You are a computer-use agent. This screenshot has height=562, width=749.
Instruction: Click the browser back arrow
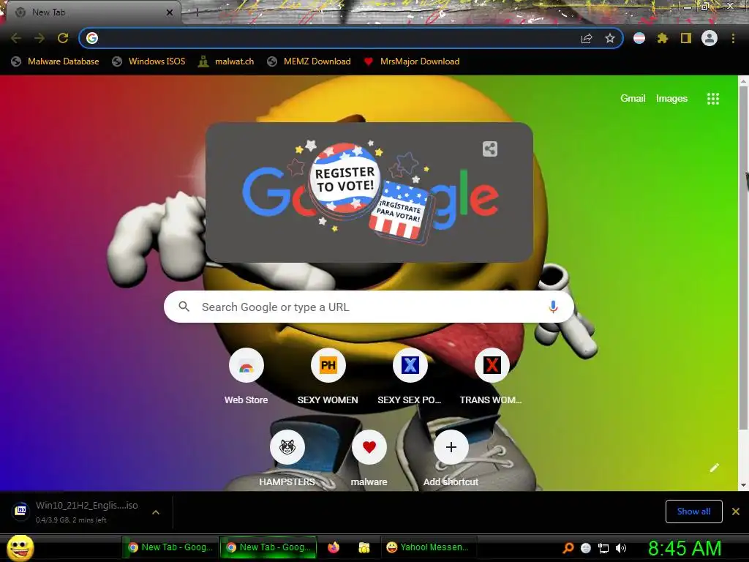[16, 38]
